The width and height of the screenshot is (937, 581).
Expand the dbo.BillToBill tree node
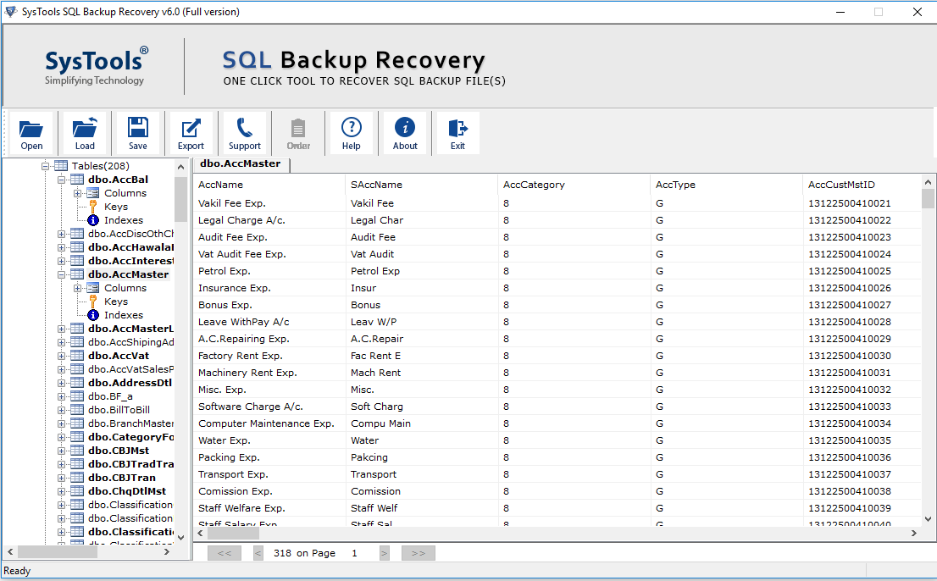tap(62, 410)
